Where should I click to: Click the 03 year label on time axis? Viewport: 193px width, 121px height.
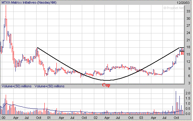coord(141,118)
